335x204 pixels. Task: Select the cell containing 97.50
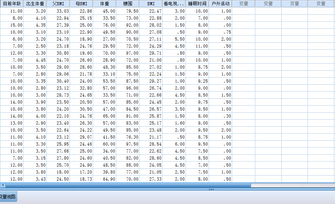(x=128, y=144)
